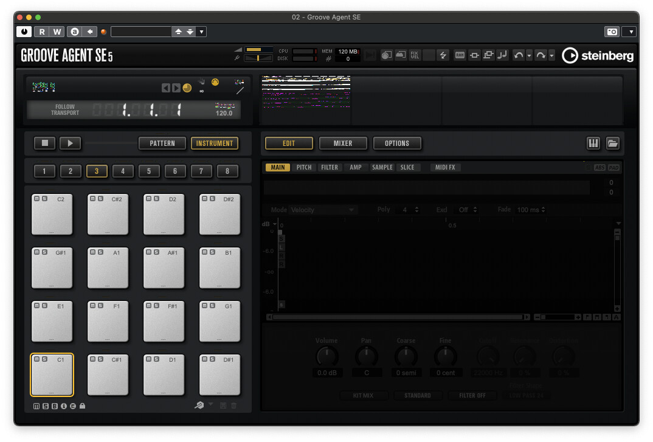Viewport: 653px width, 442px height.
Task: Click the Redo arrow icon
Action: coord(541,55)
